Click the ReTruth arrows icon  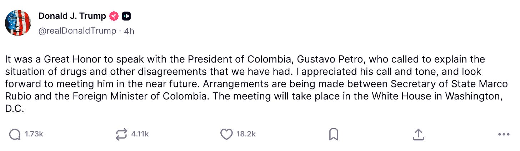tap(121, 134)
